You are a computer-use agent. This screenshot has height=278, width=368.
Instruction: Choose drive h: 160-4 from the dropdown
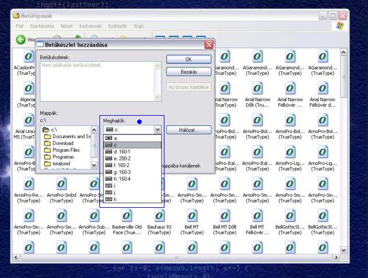tap(124, 179)
